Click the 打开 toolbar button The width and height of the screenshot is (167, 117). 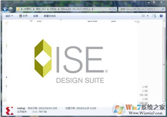point(23,16)
